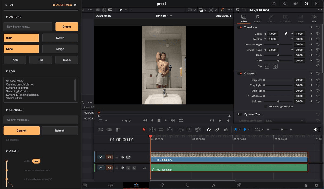
Task: Add a blue flag to clip
Action: [x=235, y=129]
